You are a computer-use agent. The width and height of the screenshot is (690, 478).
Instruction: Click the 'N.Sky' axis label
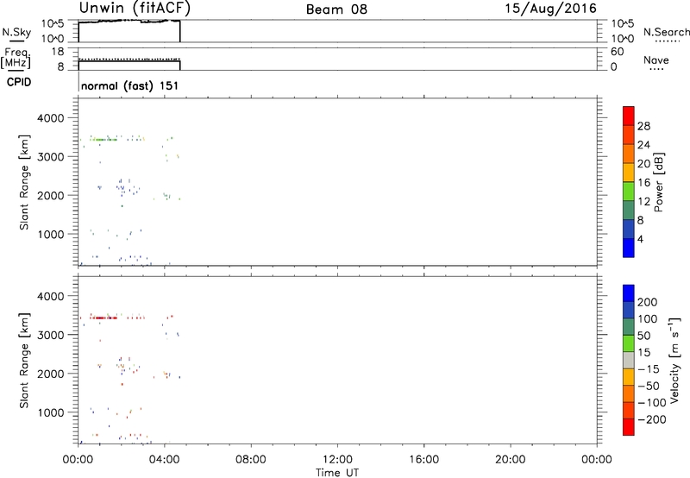click(x=16, y=32)
